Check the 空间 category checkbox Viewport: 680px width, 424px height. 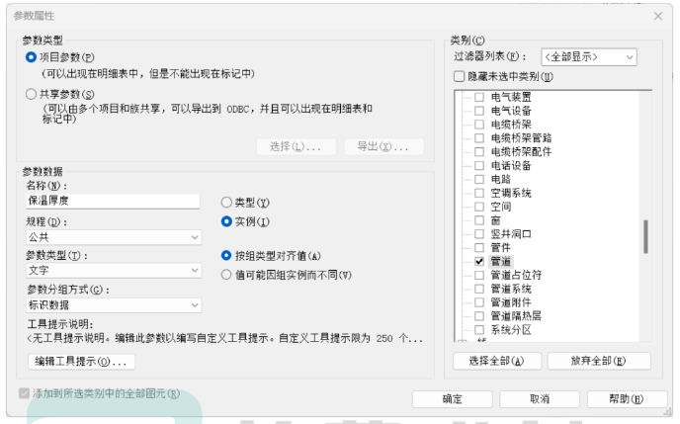coord(479,207)
